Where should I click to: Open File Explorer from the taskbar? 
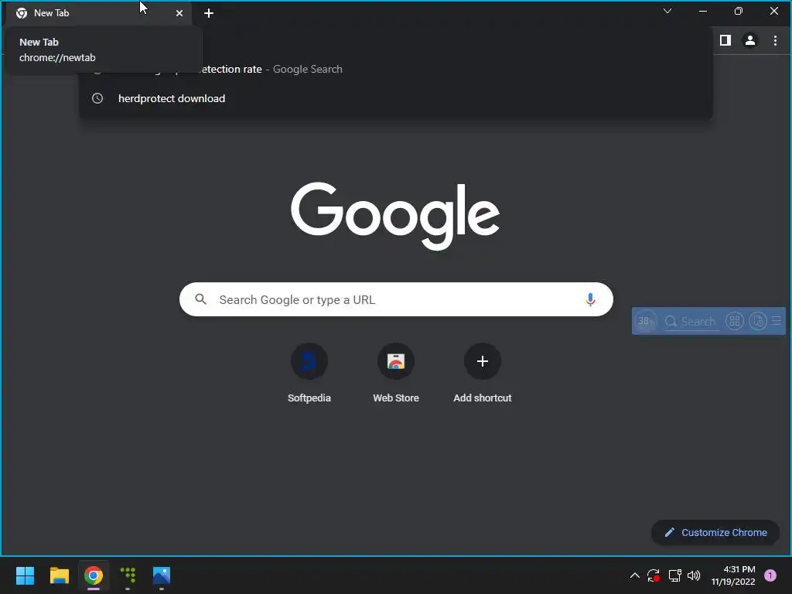point(59,575)
